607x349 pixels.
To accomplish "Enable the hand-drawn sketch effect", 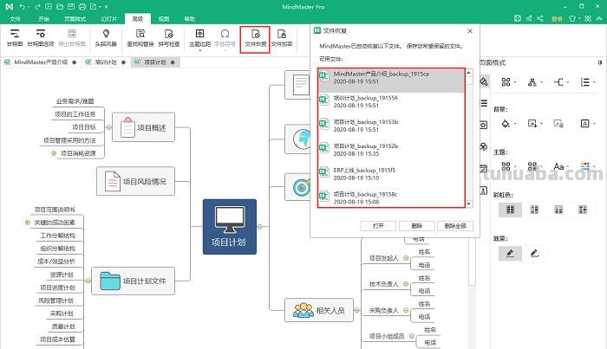I will click(535, 253).
